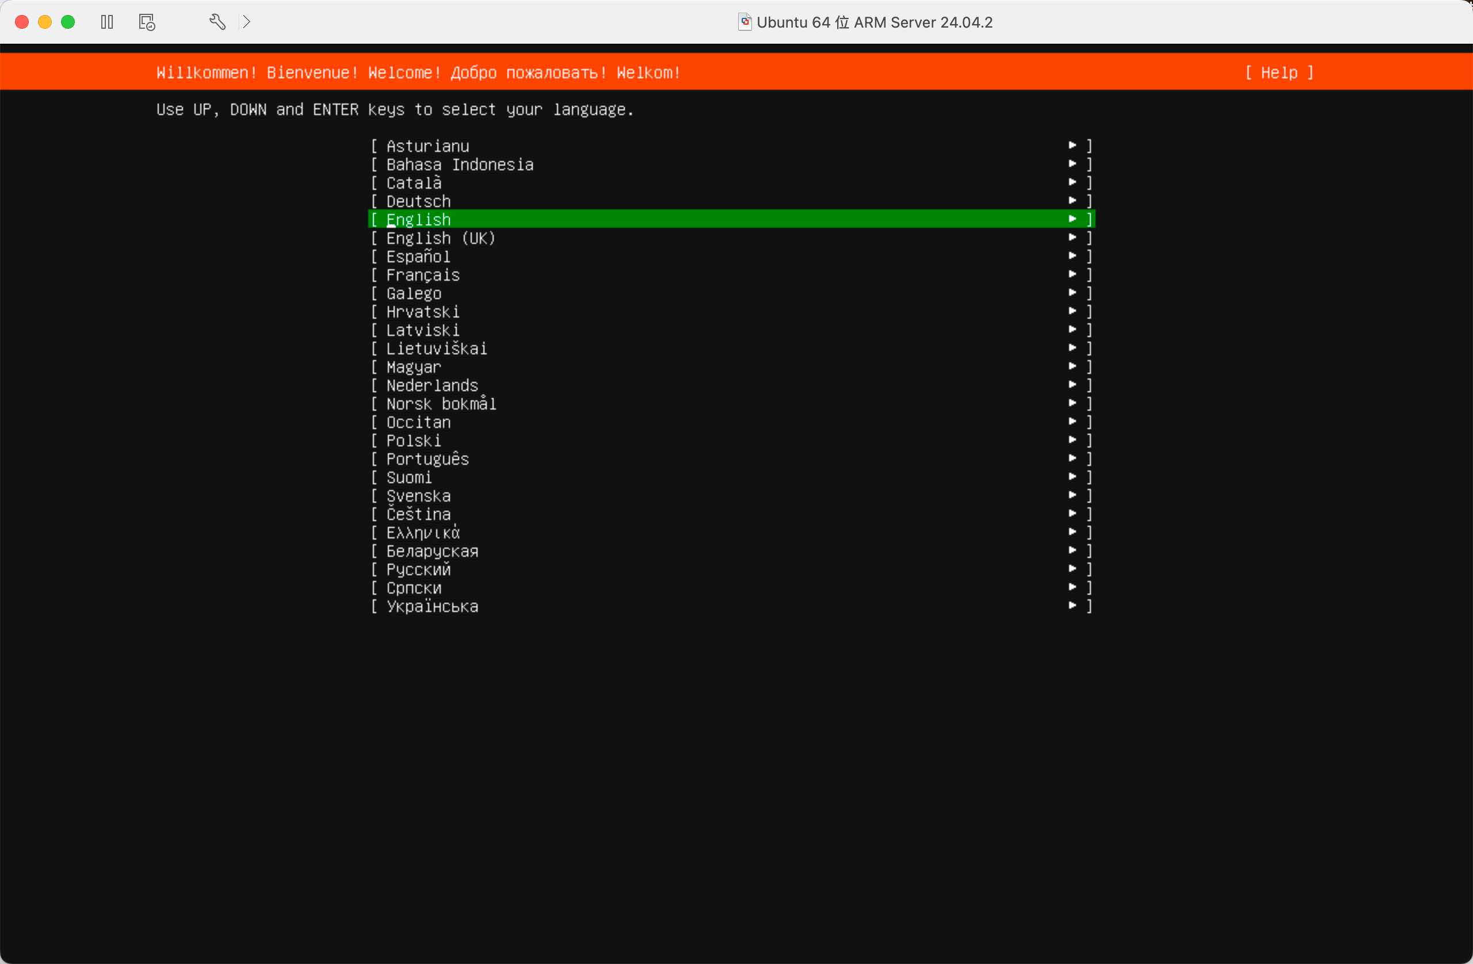Select Asturianu language
This screenshot has width=1473, height=964.
tap(731, 146)
